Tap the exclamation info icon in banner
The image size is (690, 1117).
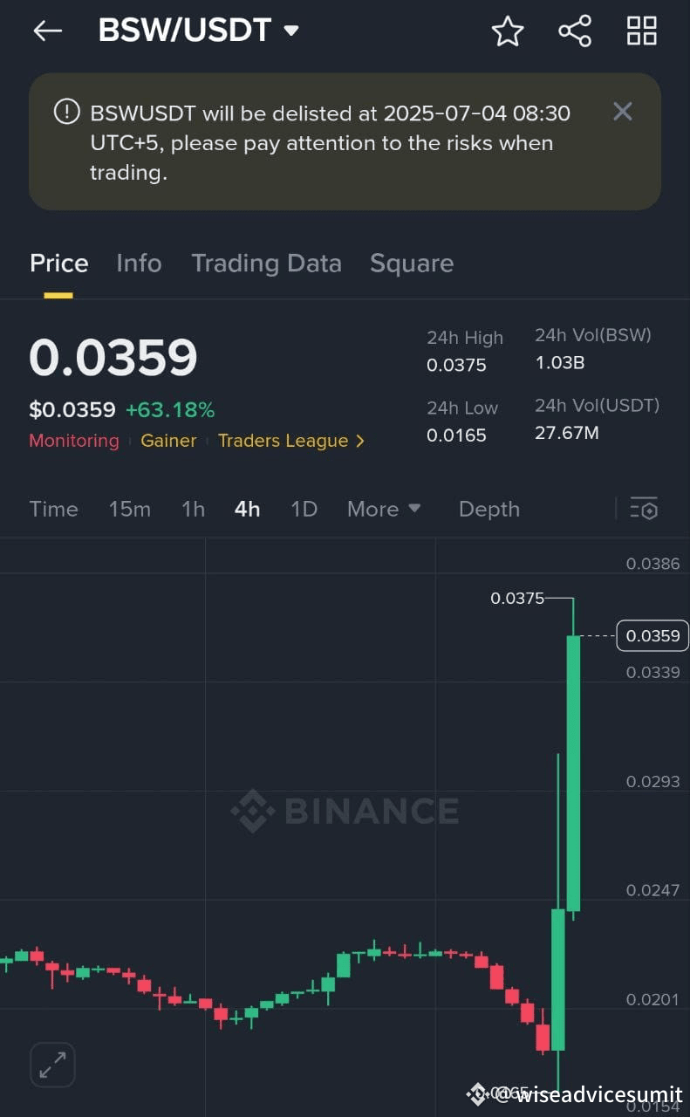coord(66,112)
